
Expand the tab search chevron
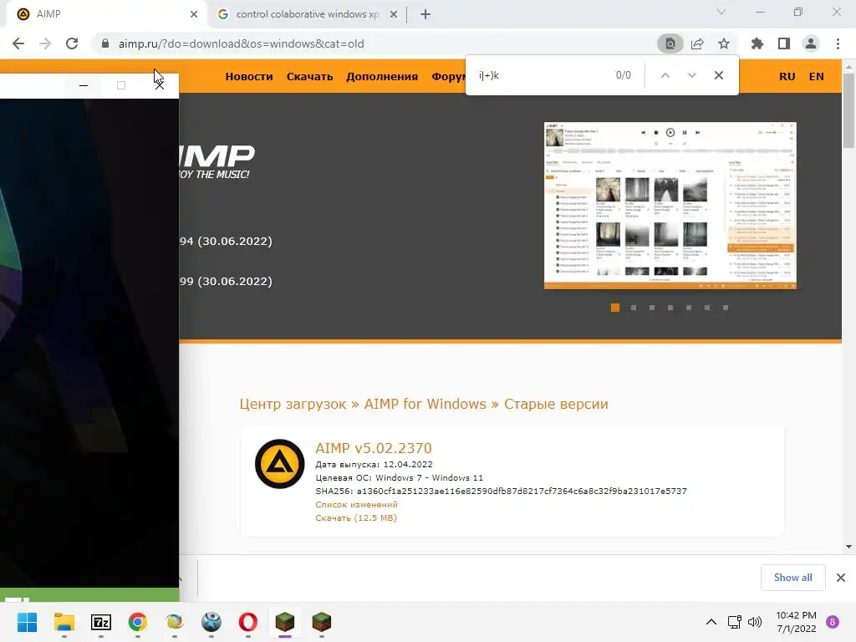[x=721, y=12]
